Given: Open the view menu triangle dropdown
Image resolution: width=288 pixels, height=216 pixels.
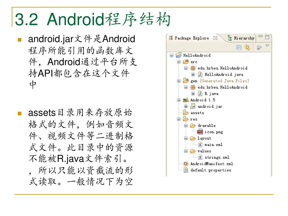Looking at the screenshot, I should click(267, 46).
